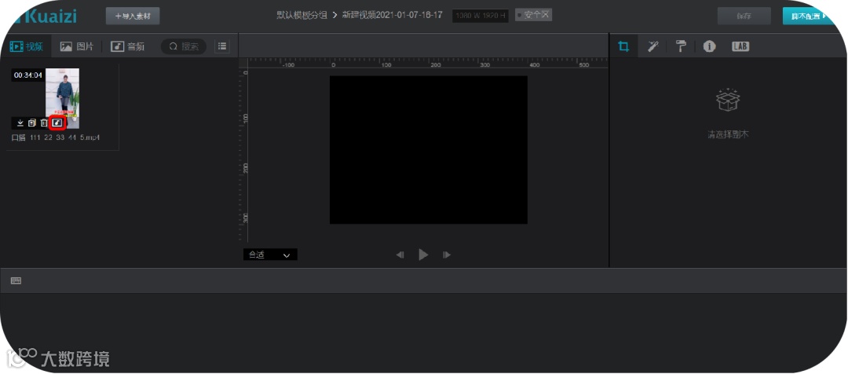Open the info tab icon

point(709,46)
